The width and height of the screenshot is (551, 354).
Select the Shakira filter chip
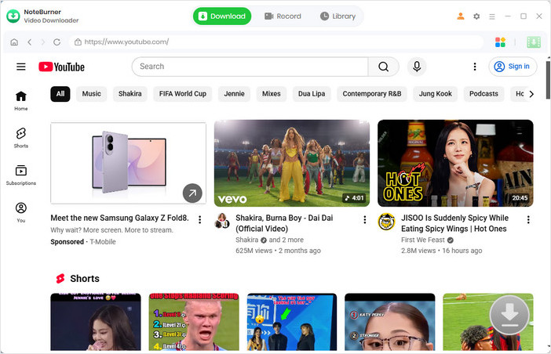pyautogui.click(x=130, y=94)
